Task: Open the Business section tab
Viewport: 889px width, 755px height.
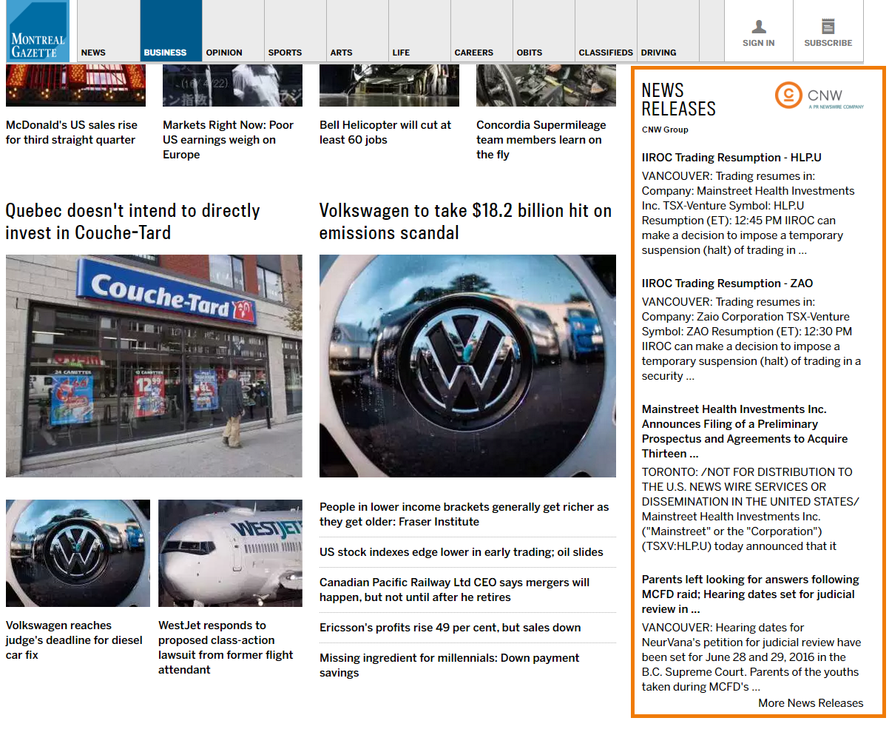Action: (171, 31)
